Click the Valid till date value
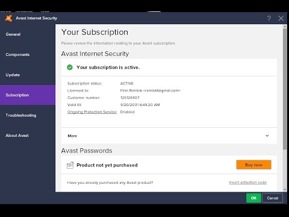Viewport: 289px width, 217px height. [140, 105]
